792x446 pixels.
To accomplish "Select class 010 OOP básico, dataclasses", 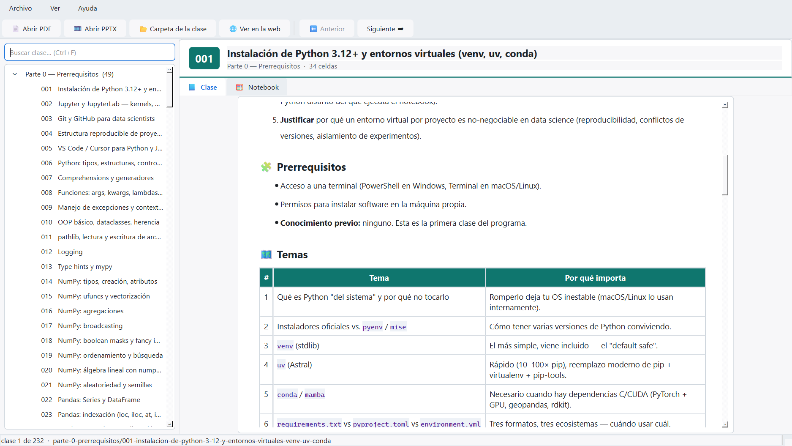I will (101, 222).
